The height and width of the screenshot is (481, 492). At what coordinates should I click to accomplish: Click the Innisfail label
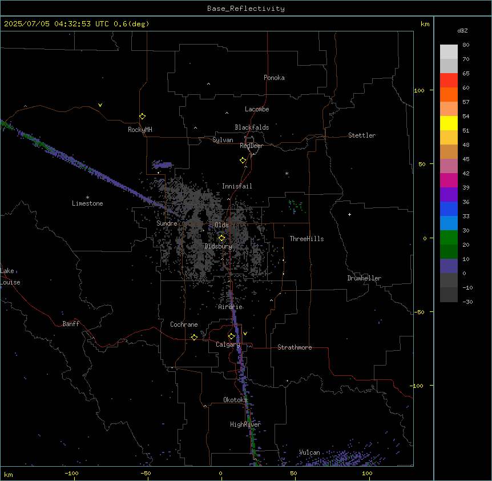click(237, 186)
